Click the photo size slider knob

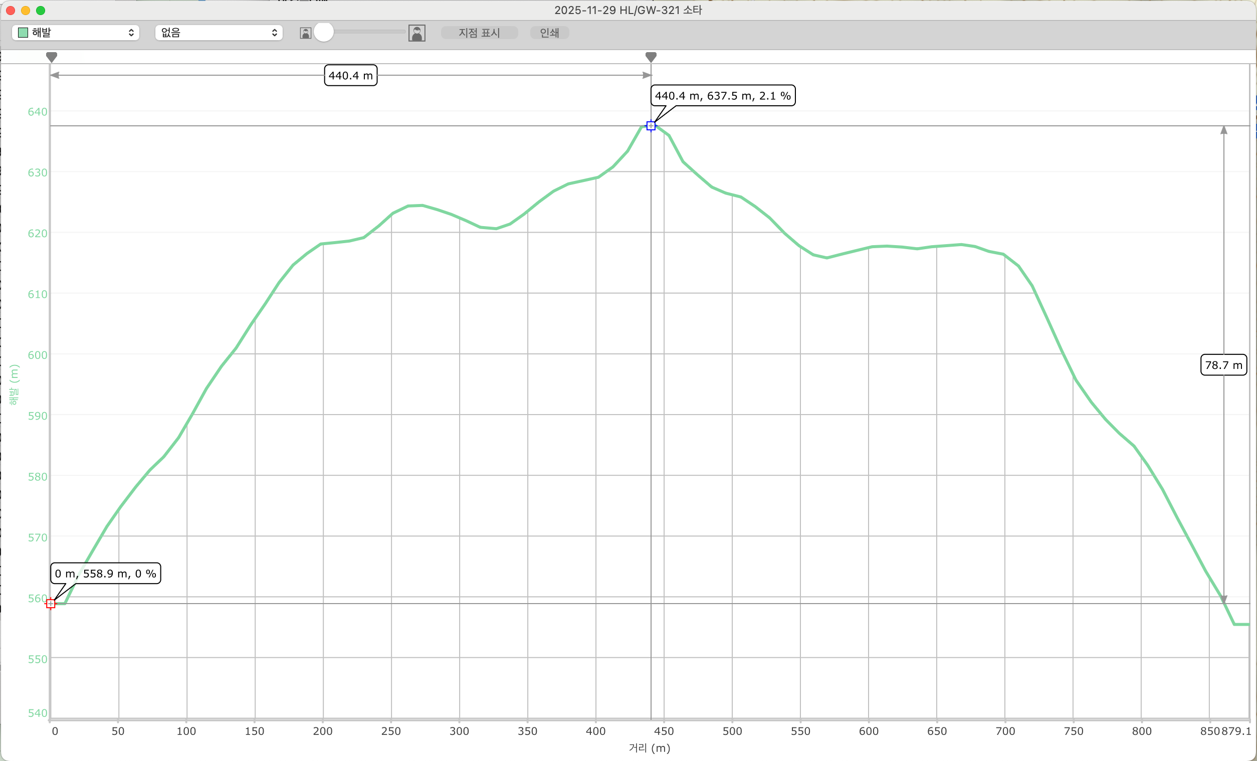click(323, 32)
